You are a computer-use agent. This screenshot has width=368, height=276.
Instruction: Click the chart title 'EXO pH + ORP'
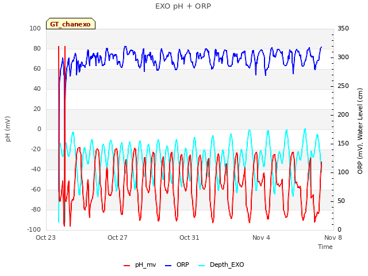point(183,6)
